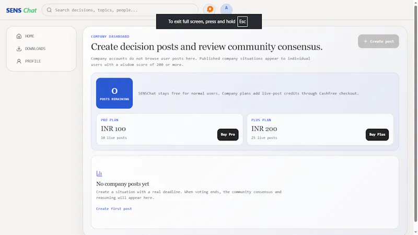Click the Create post button
Screen dimensions: 418x235
[378, 41]
